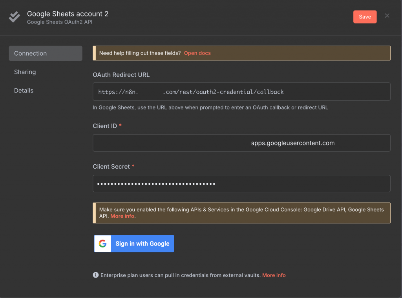Click the Google G logo icon
Screen dimensions: 402x298
tap(103, 243)
